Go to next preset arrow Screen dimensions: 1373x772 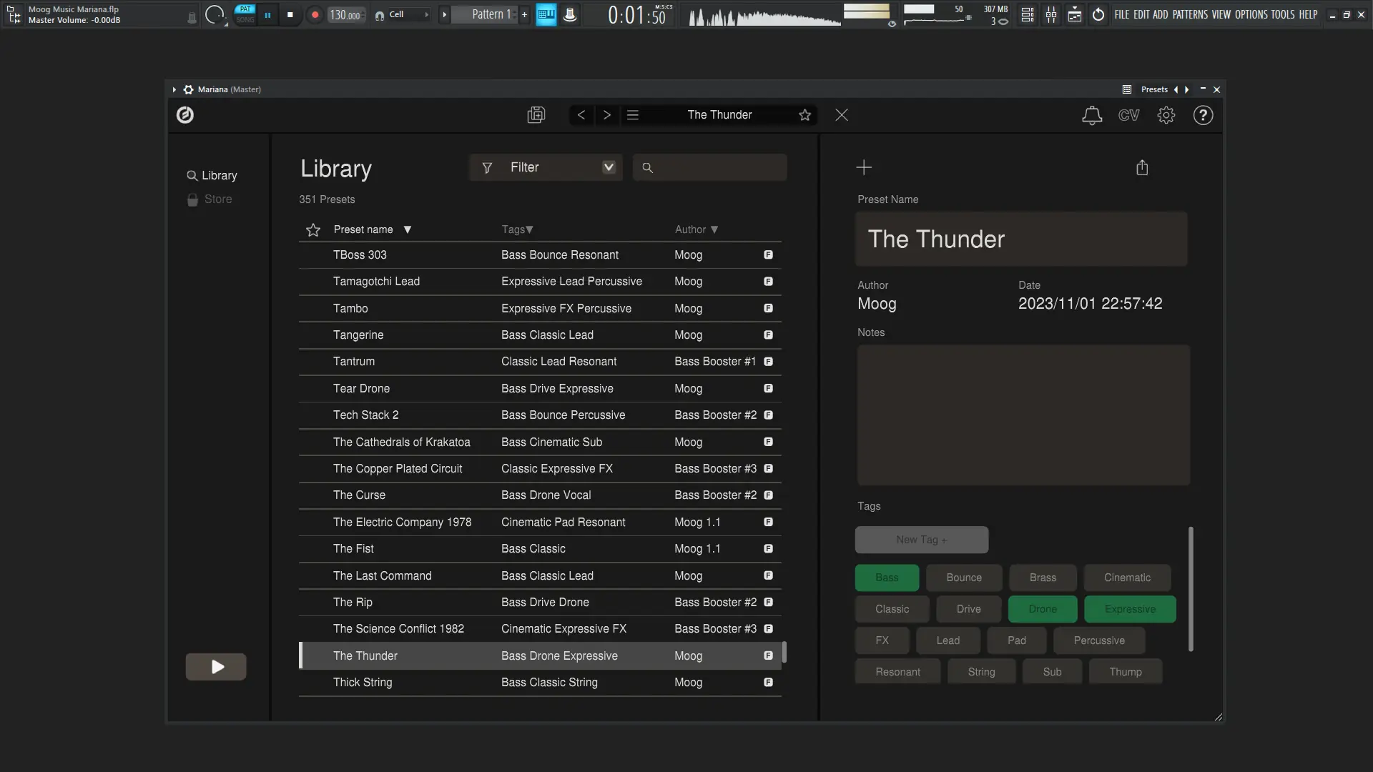coord(607,115)
